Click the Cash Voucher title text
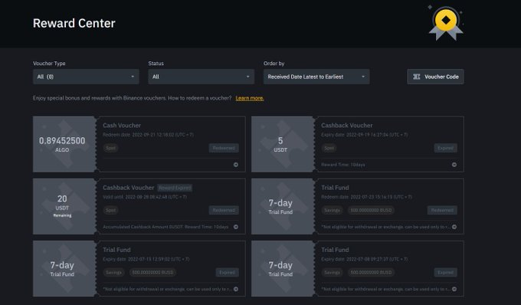 [x=122, y=125]
